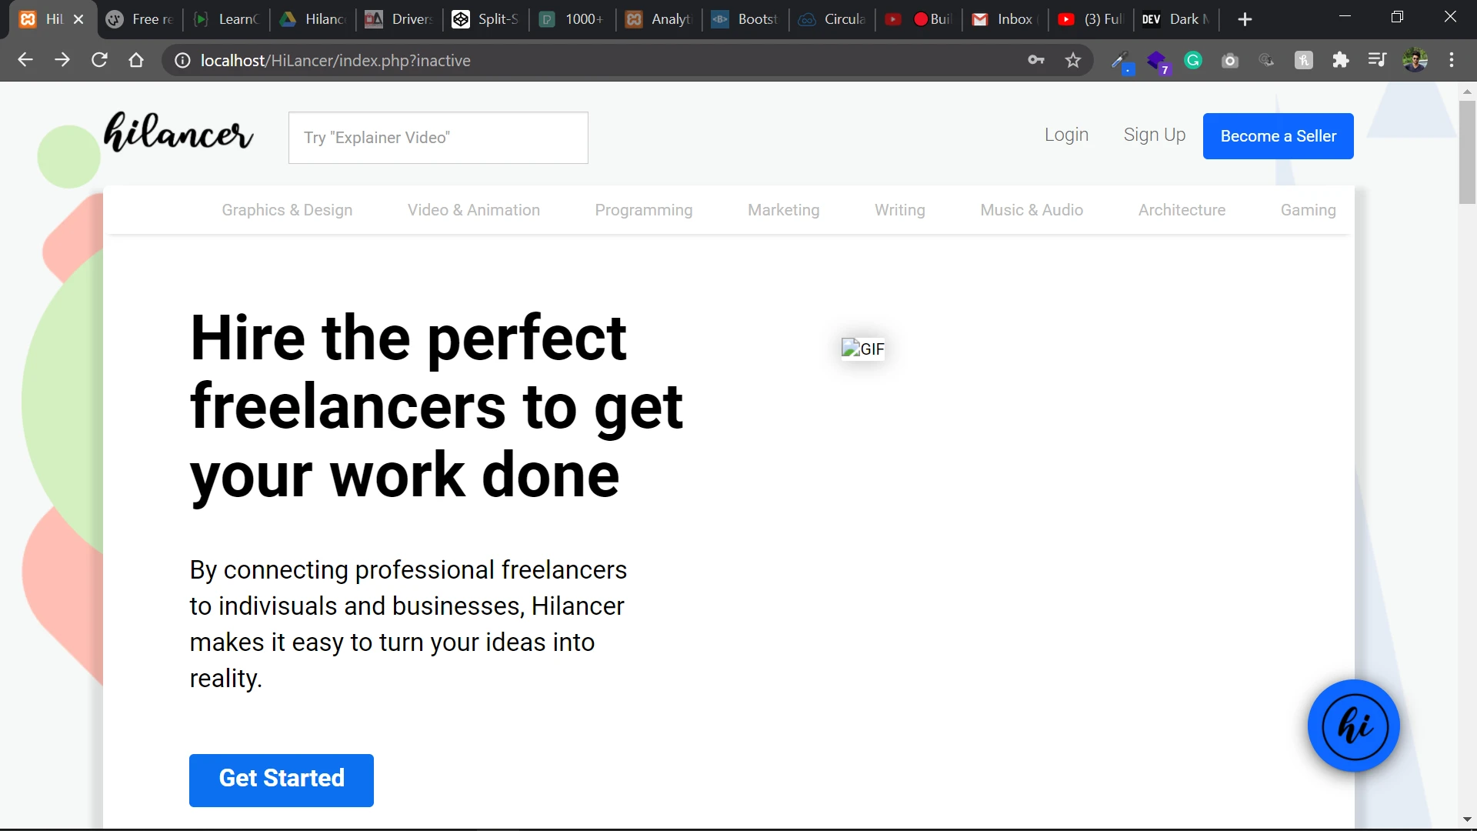Open the Login link
The width and height of the screenshot is (1477, 831).
pos(1066,135)
